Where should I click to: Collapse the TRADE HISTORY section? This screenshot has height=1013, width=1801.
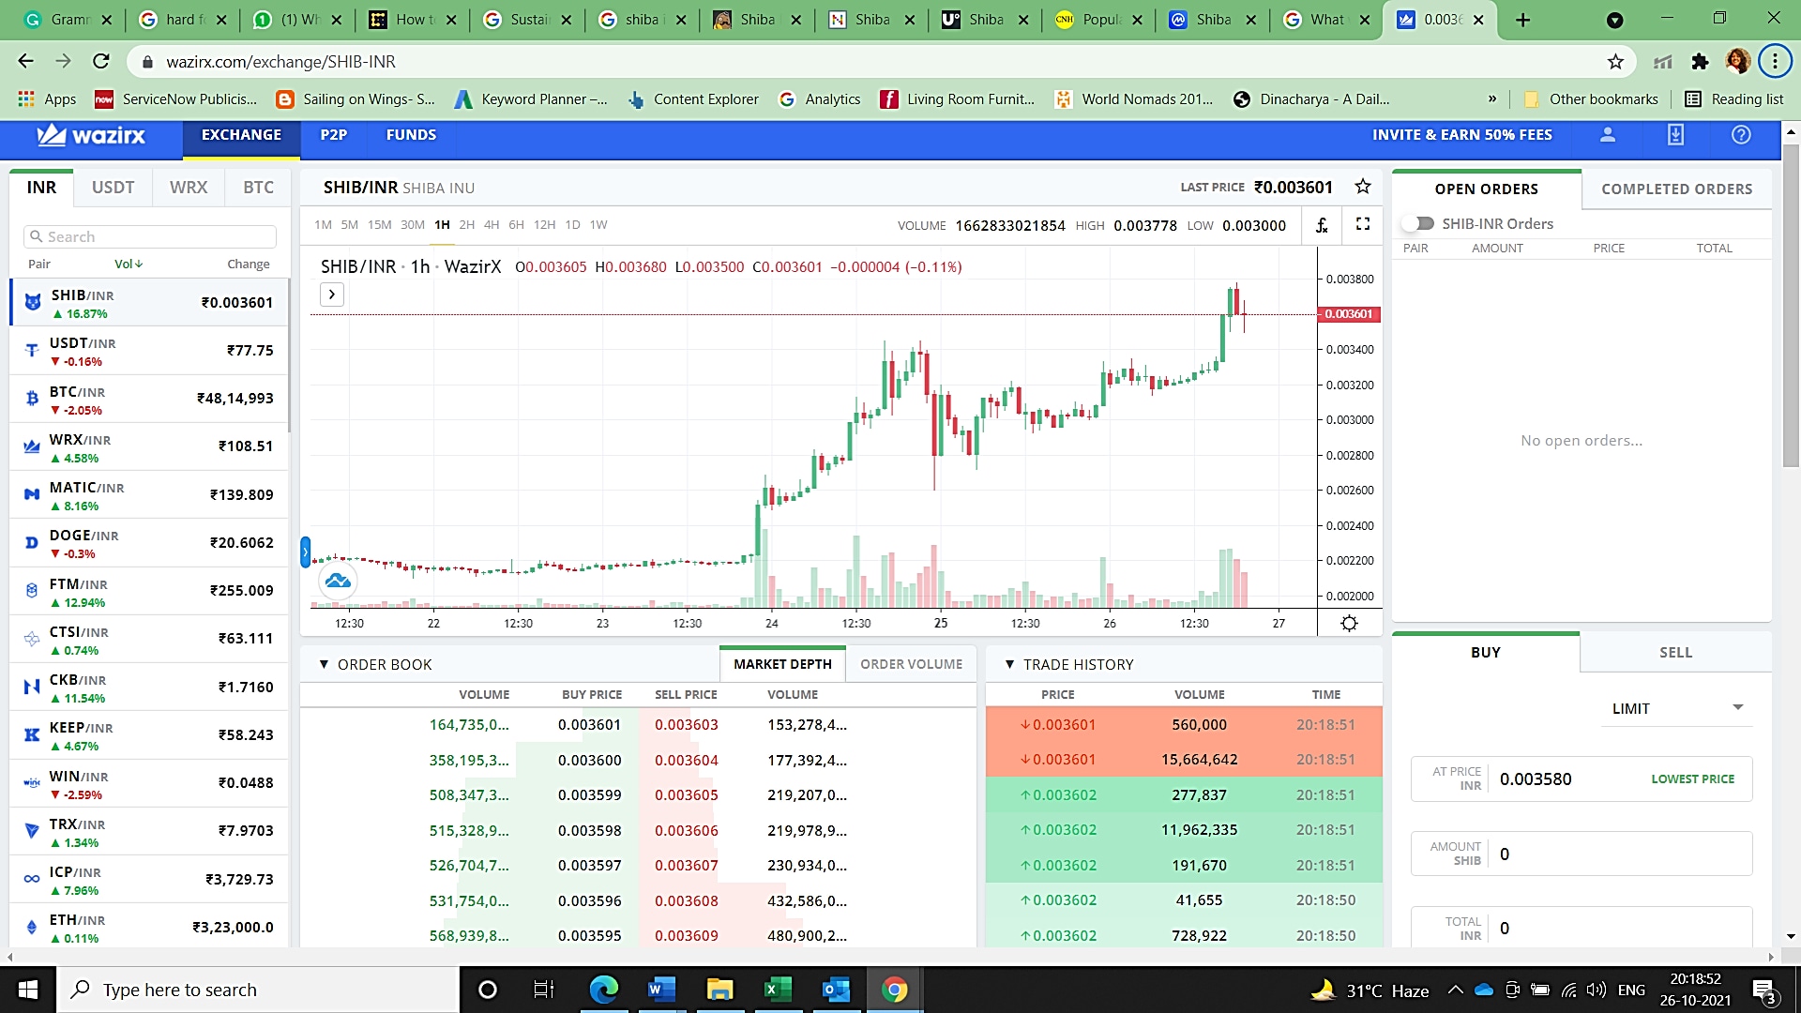tap(1009, 664)
